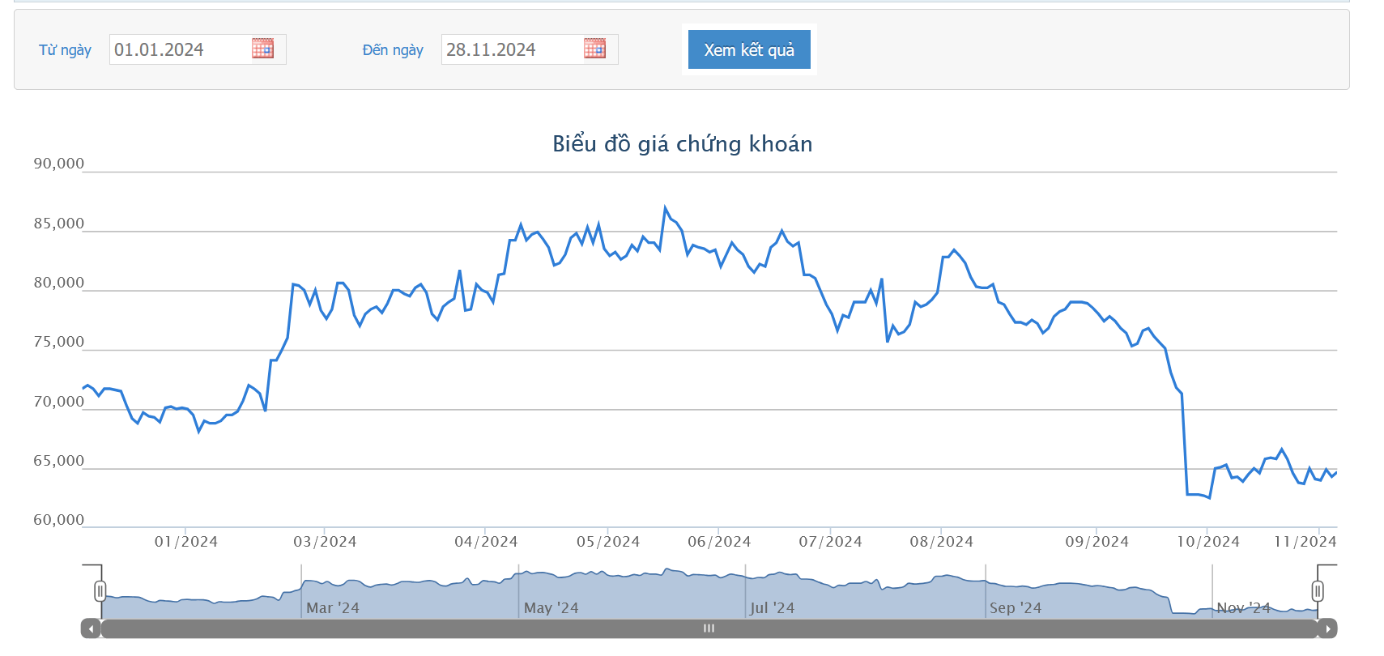Click 'Nov '24' in the navigator timeline
The image size is (1384, 656).
coord(1243,608)
